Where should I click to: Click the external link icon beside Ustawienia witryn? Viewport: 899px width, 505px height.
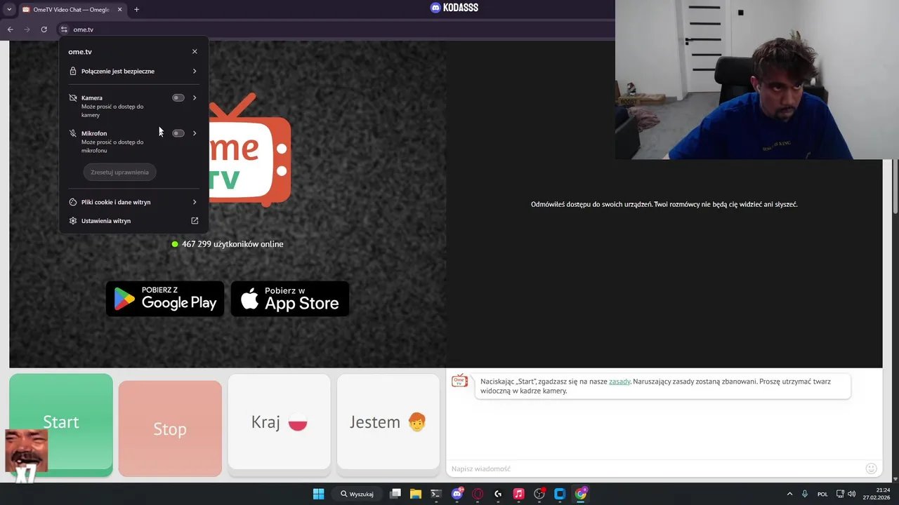(x=195, y=221)
